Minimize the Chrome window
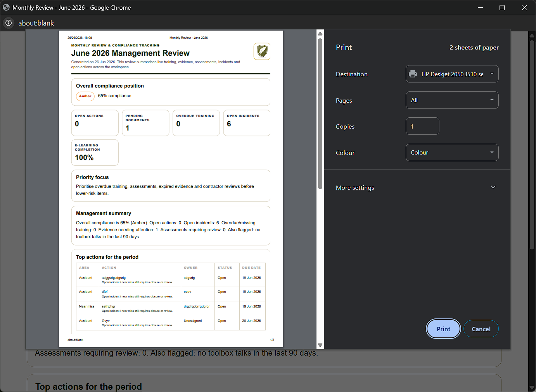Screen dimensions: 536x392 tap(480, 7)
